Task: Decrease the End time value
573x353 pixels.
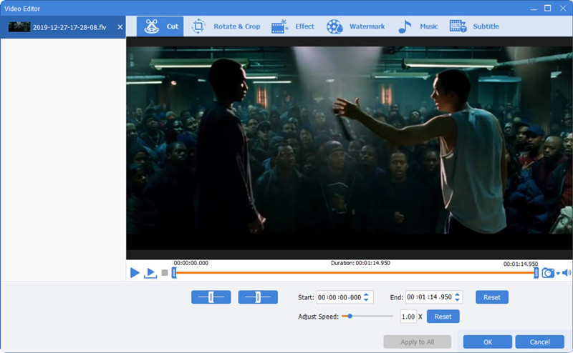Action: 457,299
